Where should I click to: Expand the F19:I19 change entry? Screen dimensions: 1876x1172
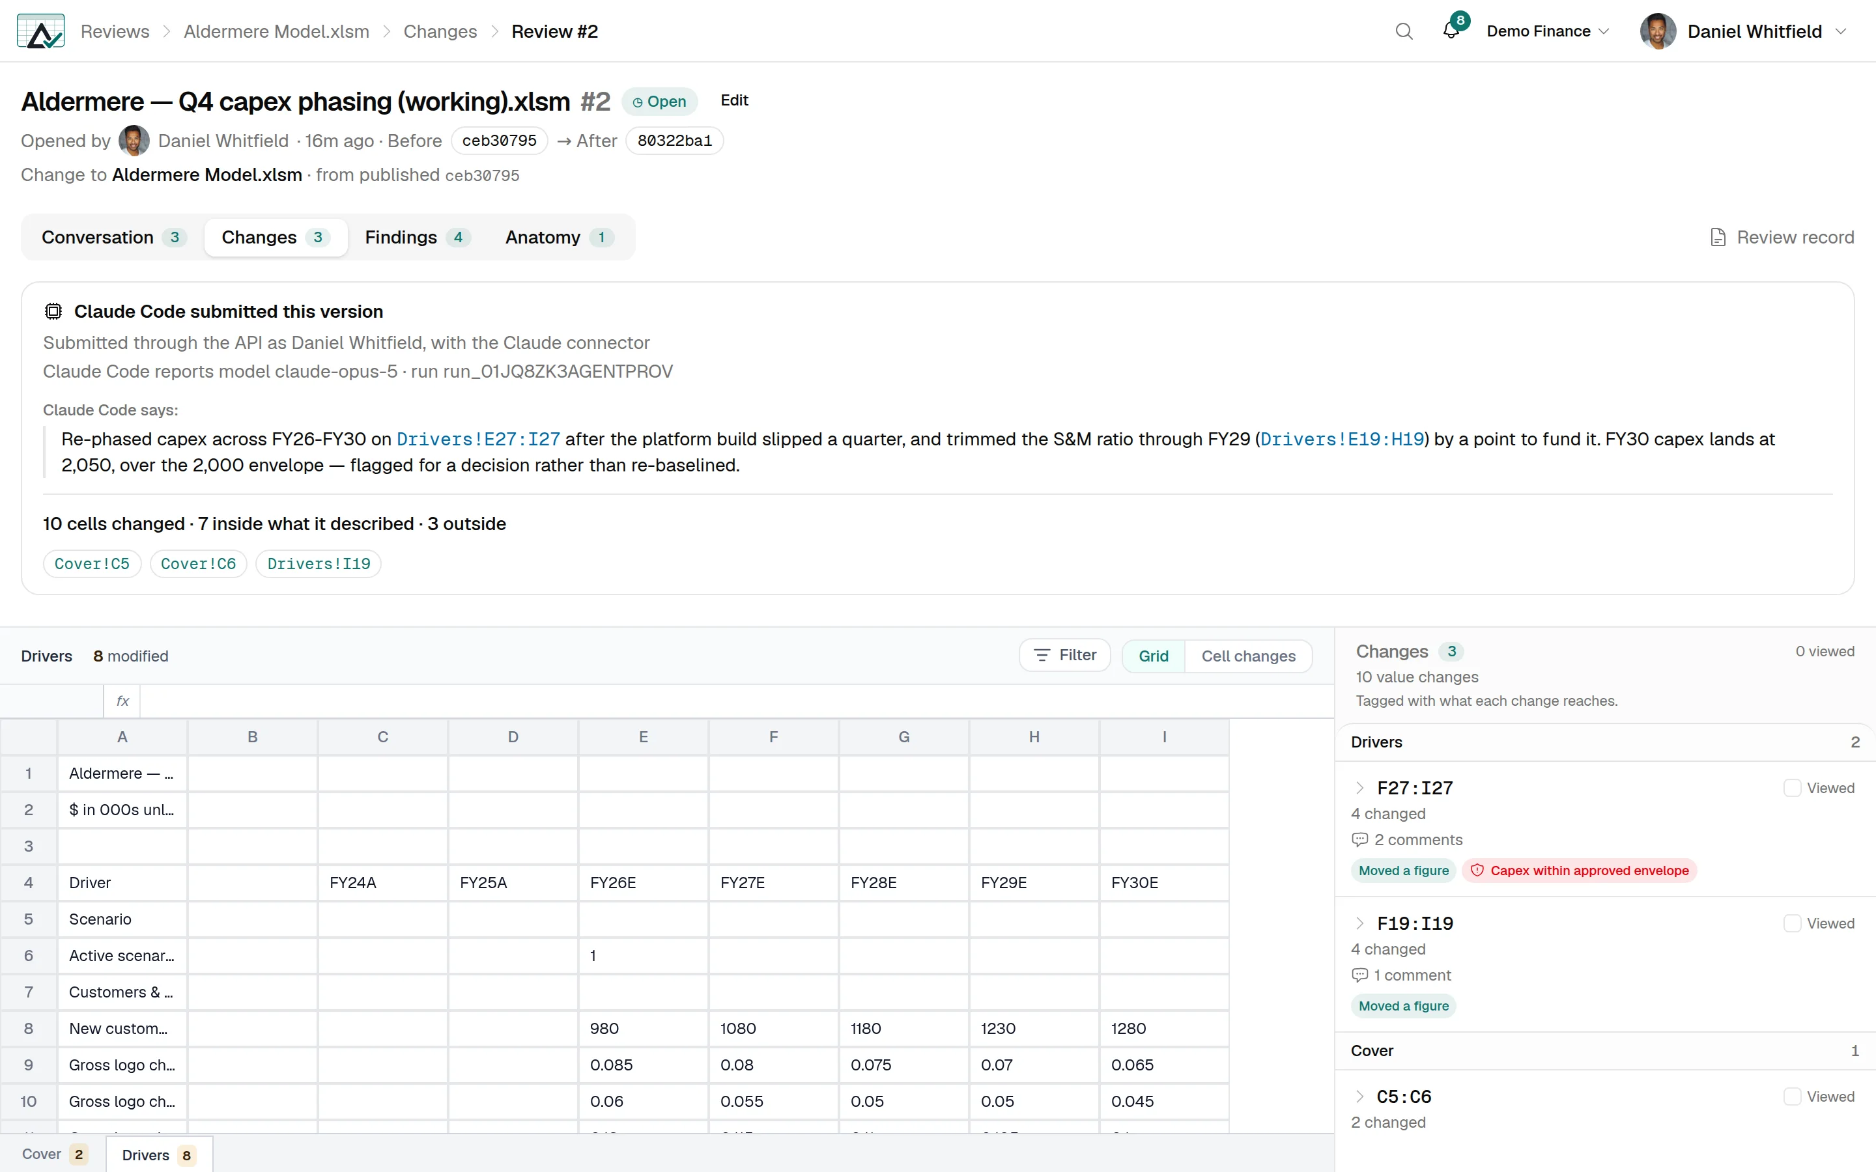click(1359, 923)
